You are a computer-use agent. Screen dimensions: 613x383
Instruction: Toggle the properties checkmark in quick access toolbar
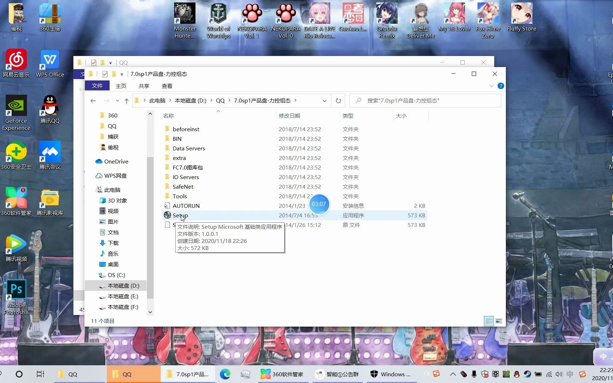click(x=105, y=74)
